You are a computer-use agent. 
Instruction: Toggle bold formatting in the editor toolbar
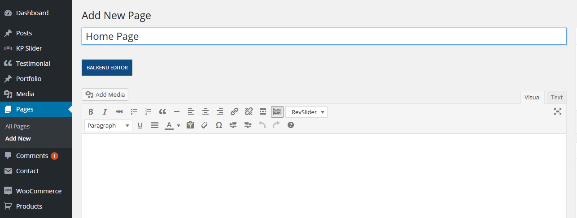(x=91, y=112)
